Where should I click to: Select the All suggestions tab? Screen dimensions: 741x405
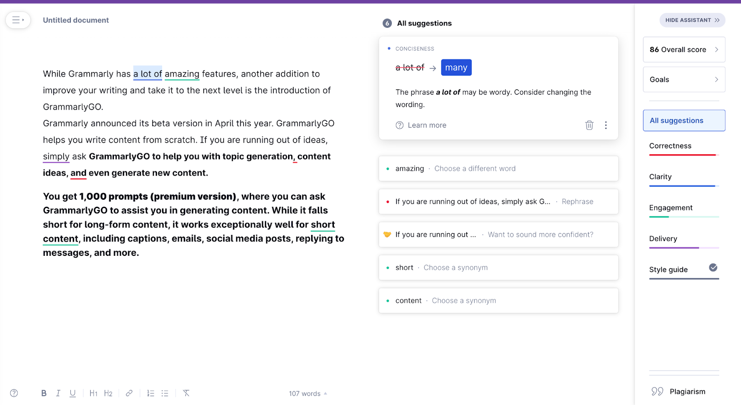[x=684, y=120]
